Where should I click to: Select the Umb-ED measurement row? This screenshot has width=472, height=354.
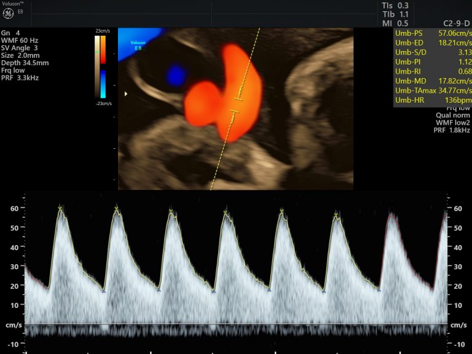pyautogui.click(x=431, y=42)
